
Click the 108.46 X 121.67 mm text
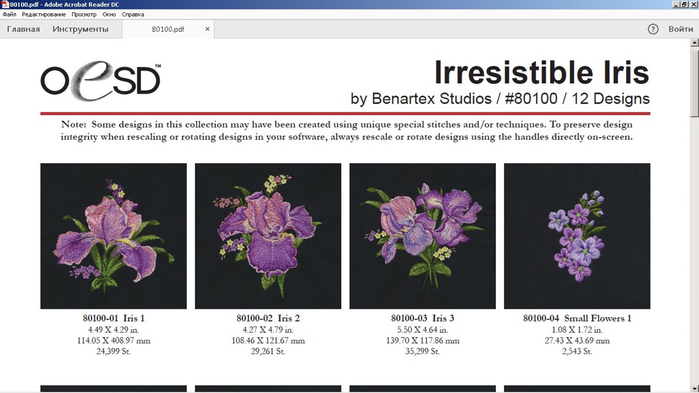268,341
